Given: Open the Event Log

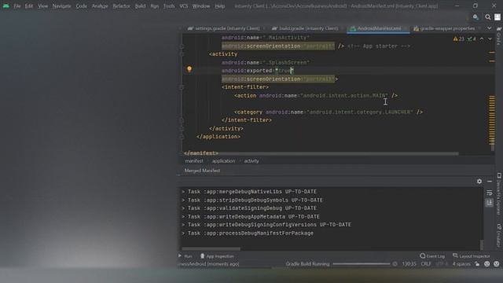Looking at the screenshot, I should click(432, 256).
